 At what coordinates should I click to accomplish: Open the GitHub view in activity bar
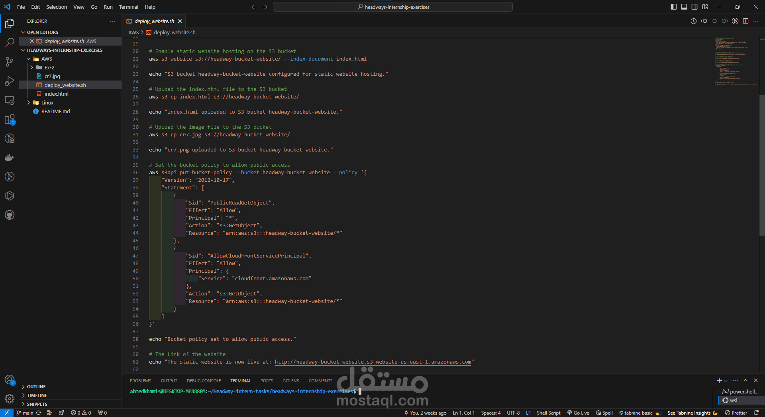click(10, 215)
